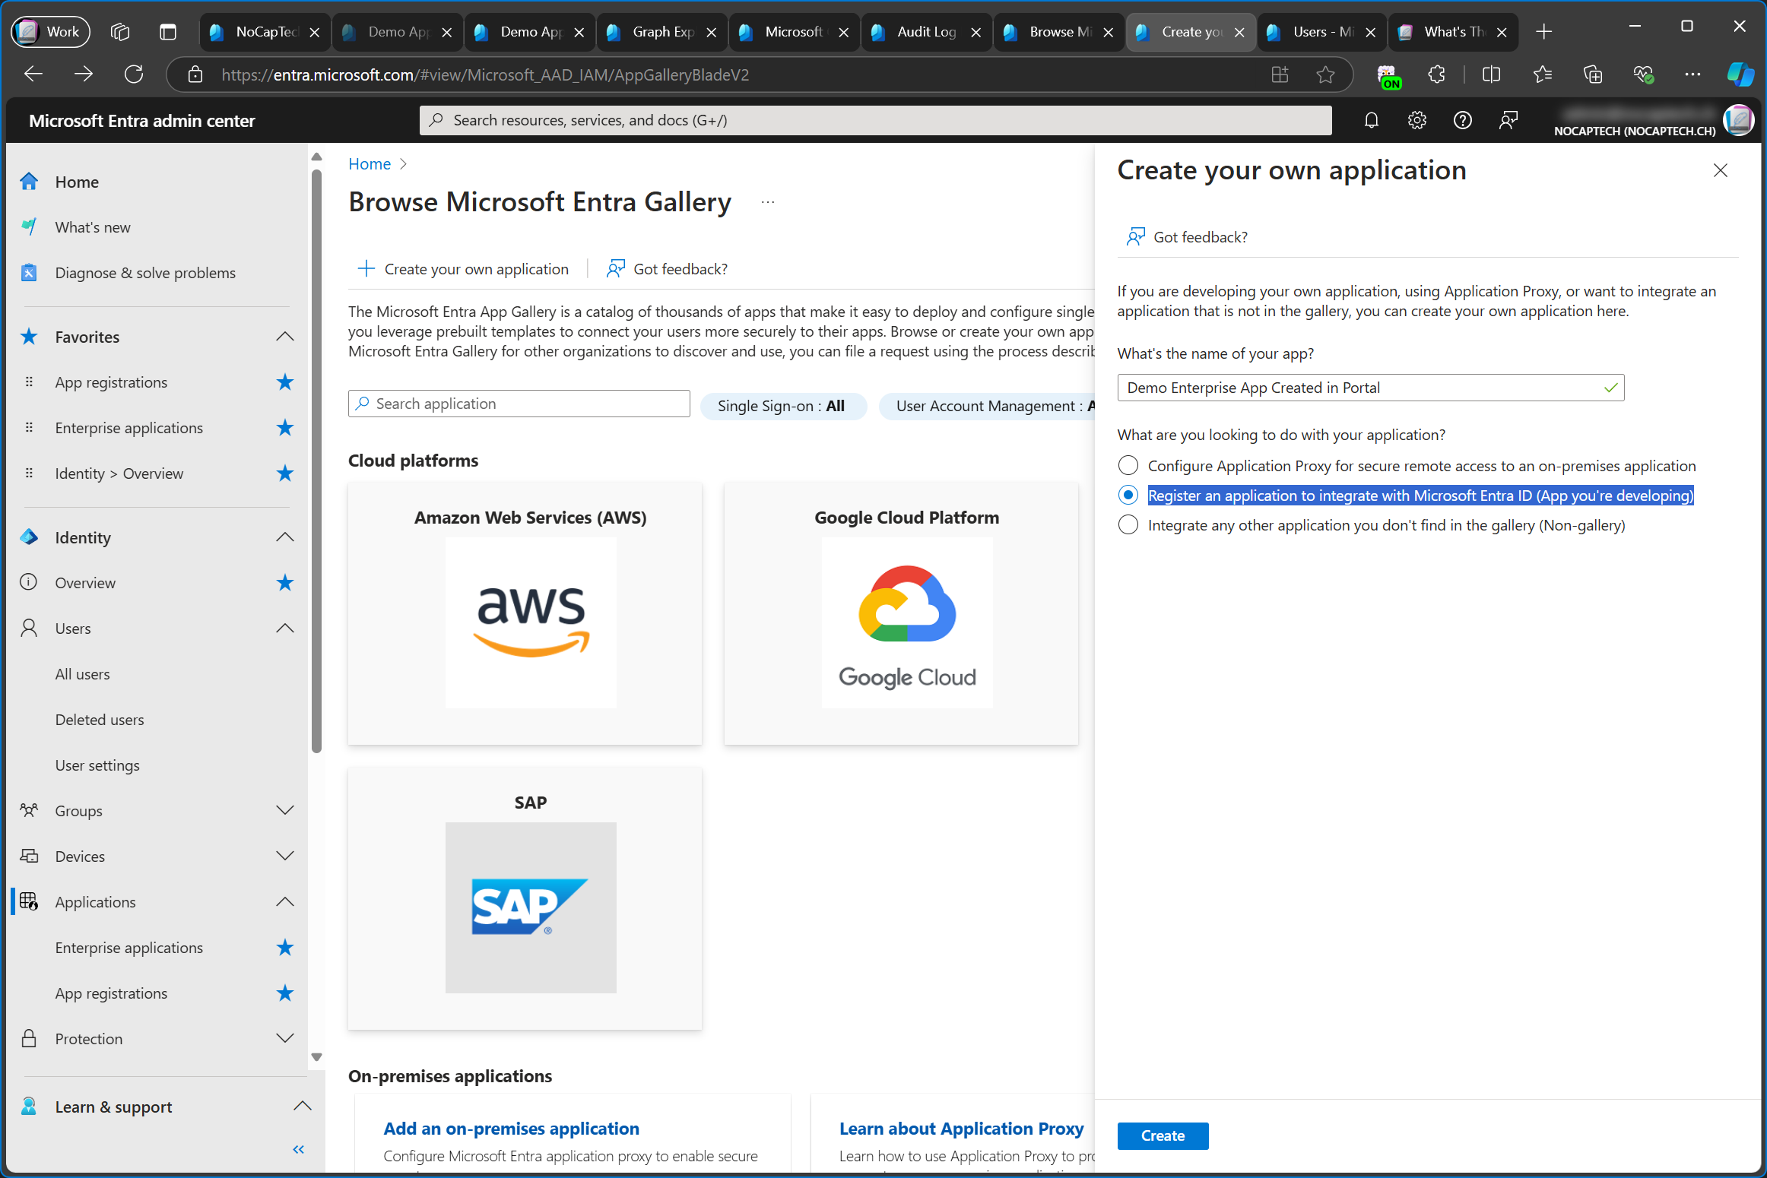Click the 'Create' button to create the application
The image size is (1767, 1178).
1163,1135
